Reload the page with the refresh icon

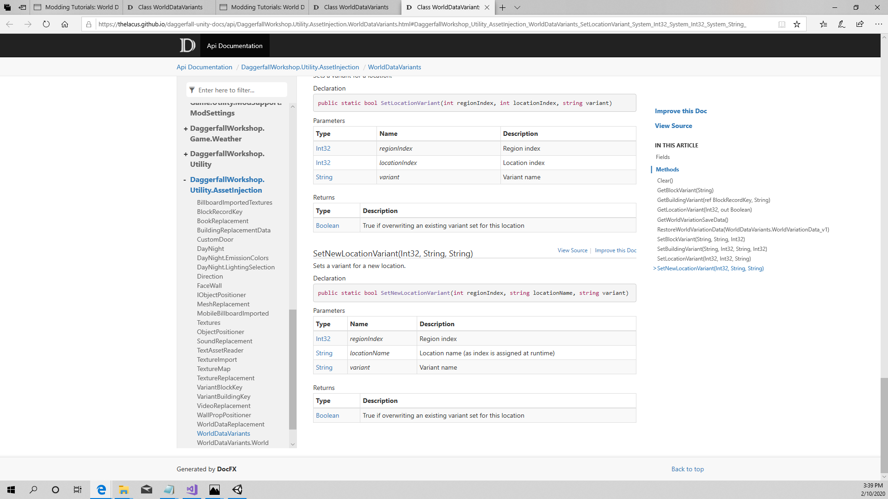pyautogui.click(x=46, y=24)
